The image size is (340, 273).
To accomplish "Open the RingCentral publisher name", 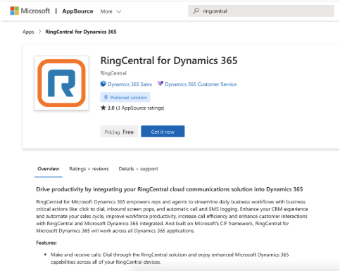I will (x=113, y=73).
